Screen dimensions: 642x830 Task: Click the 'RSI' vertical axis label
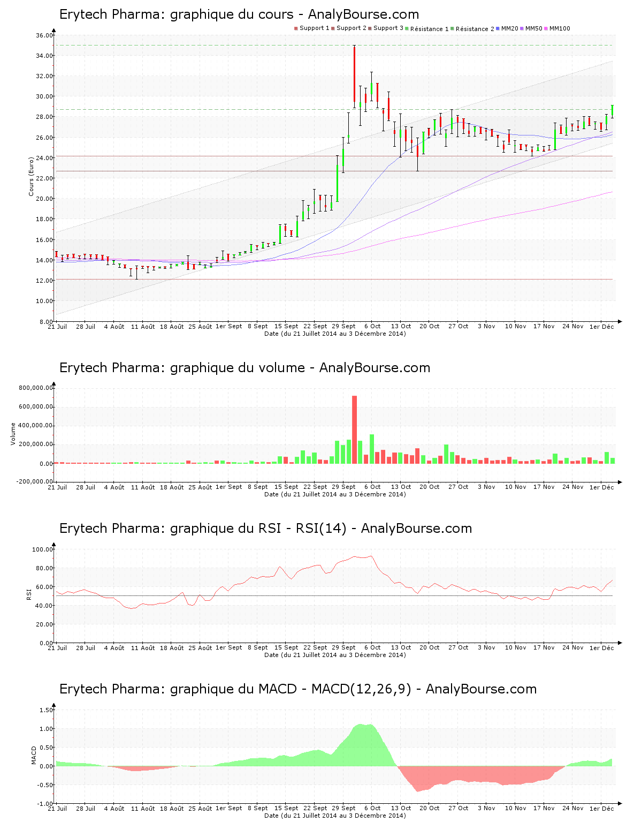29,594
